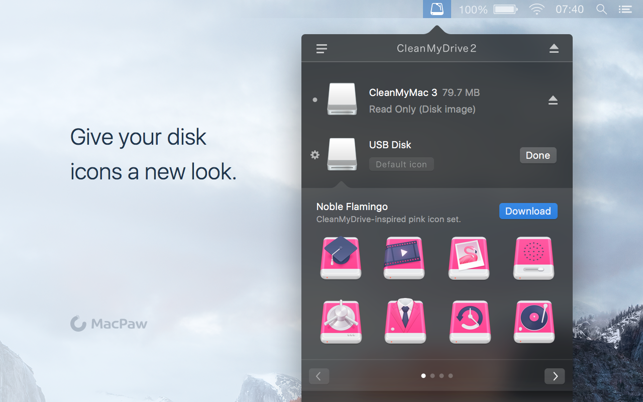Click the Read Only (Disk image) label
The width and height of the screenshot is (643, 402).
(422, 109)
